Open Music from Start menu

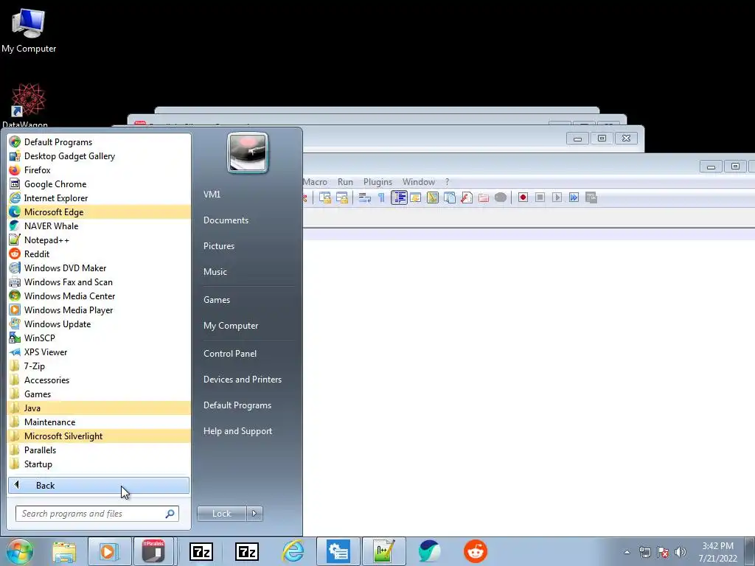point(215,272)
